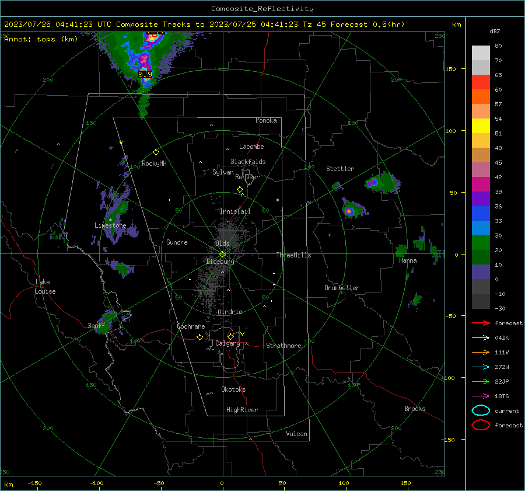Click the yellow radar-center diamond near Olds
525x491 pixels.
(x=223, y=254)
